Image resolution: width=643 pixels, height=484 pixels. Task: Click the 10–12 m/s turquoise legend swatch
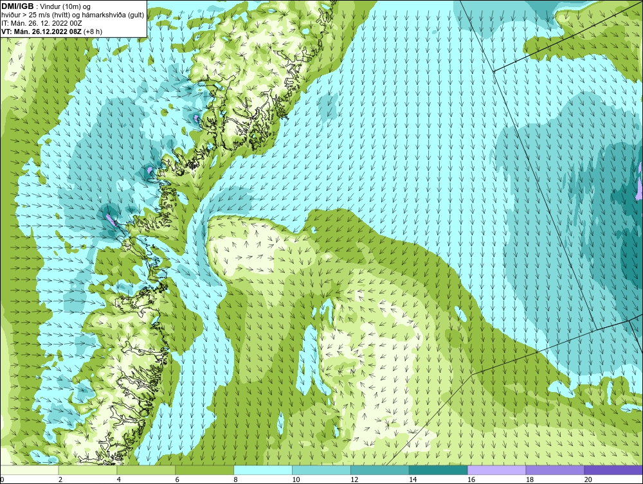point(321,470)
